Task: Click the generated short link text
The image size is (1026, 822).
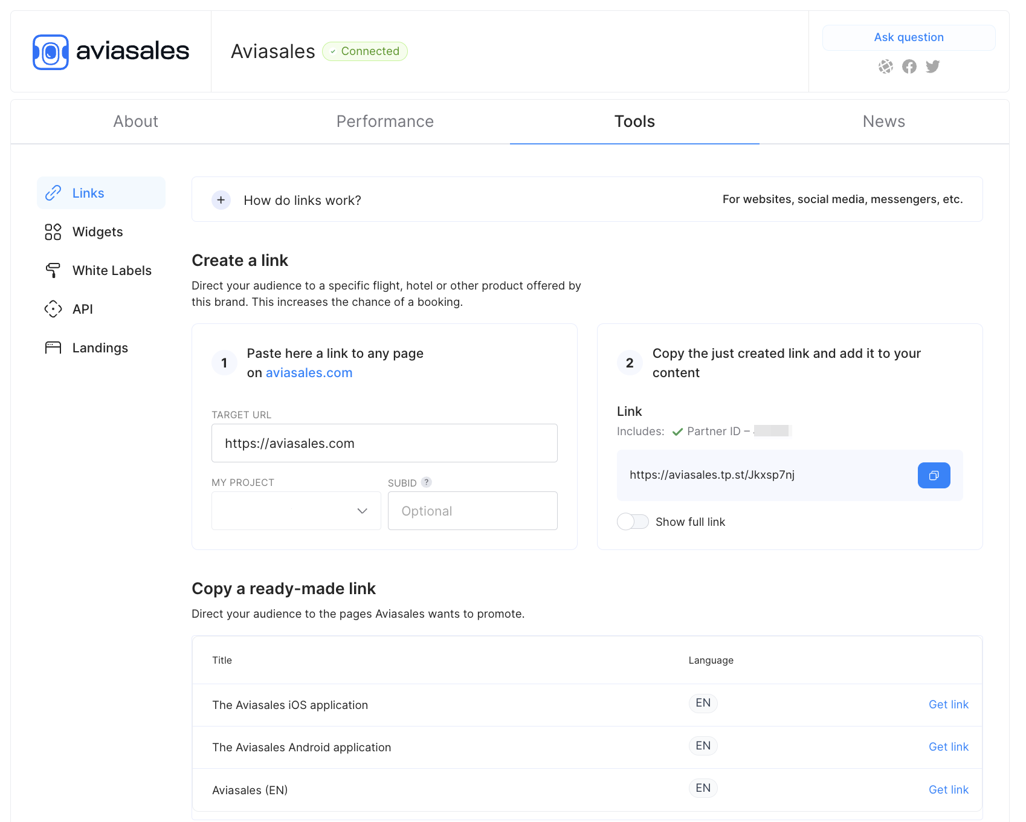Action: click(x=712, y=475)
